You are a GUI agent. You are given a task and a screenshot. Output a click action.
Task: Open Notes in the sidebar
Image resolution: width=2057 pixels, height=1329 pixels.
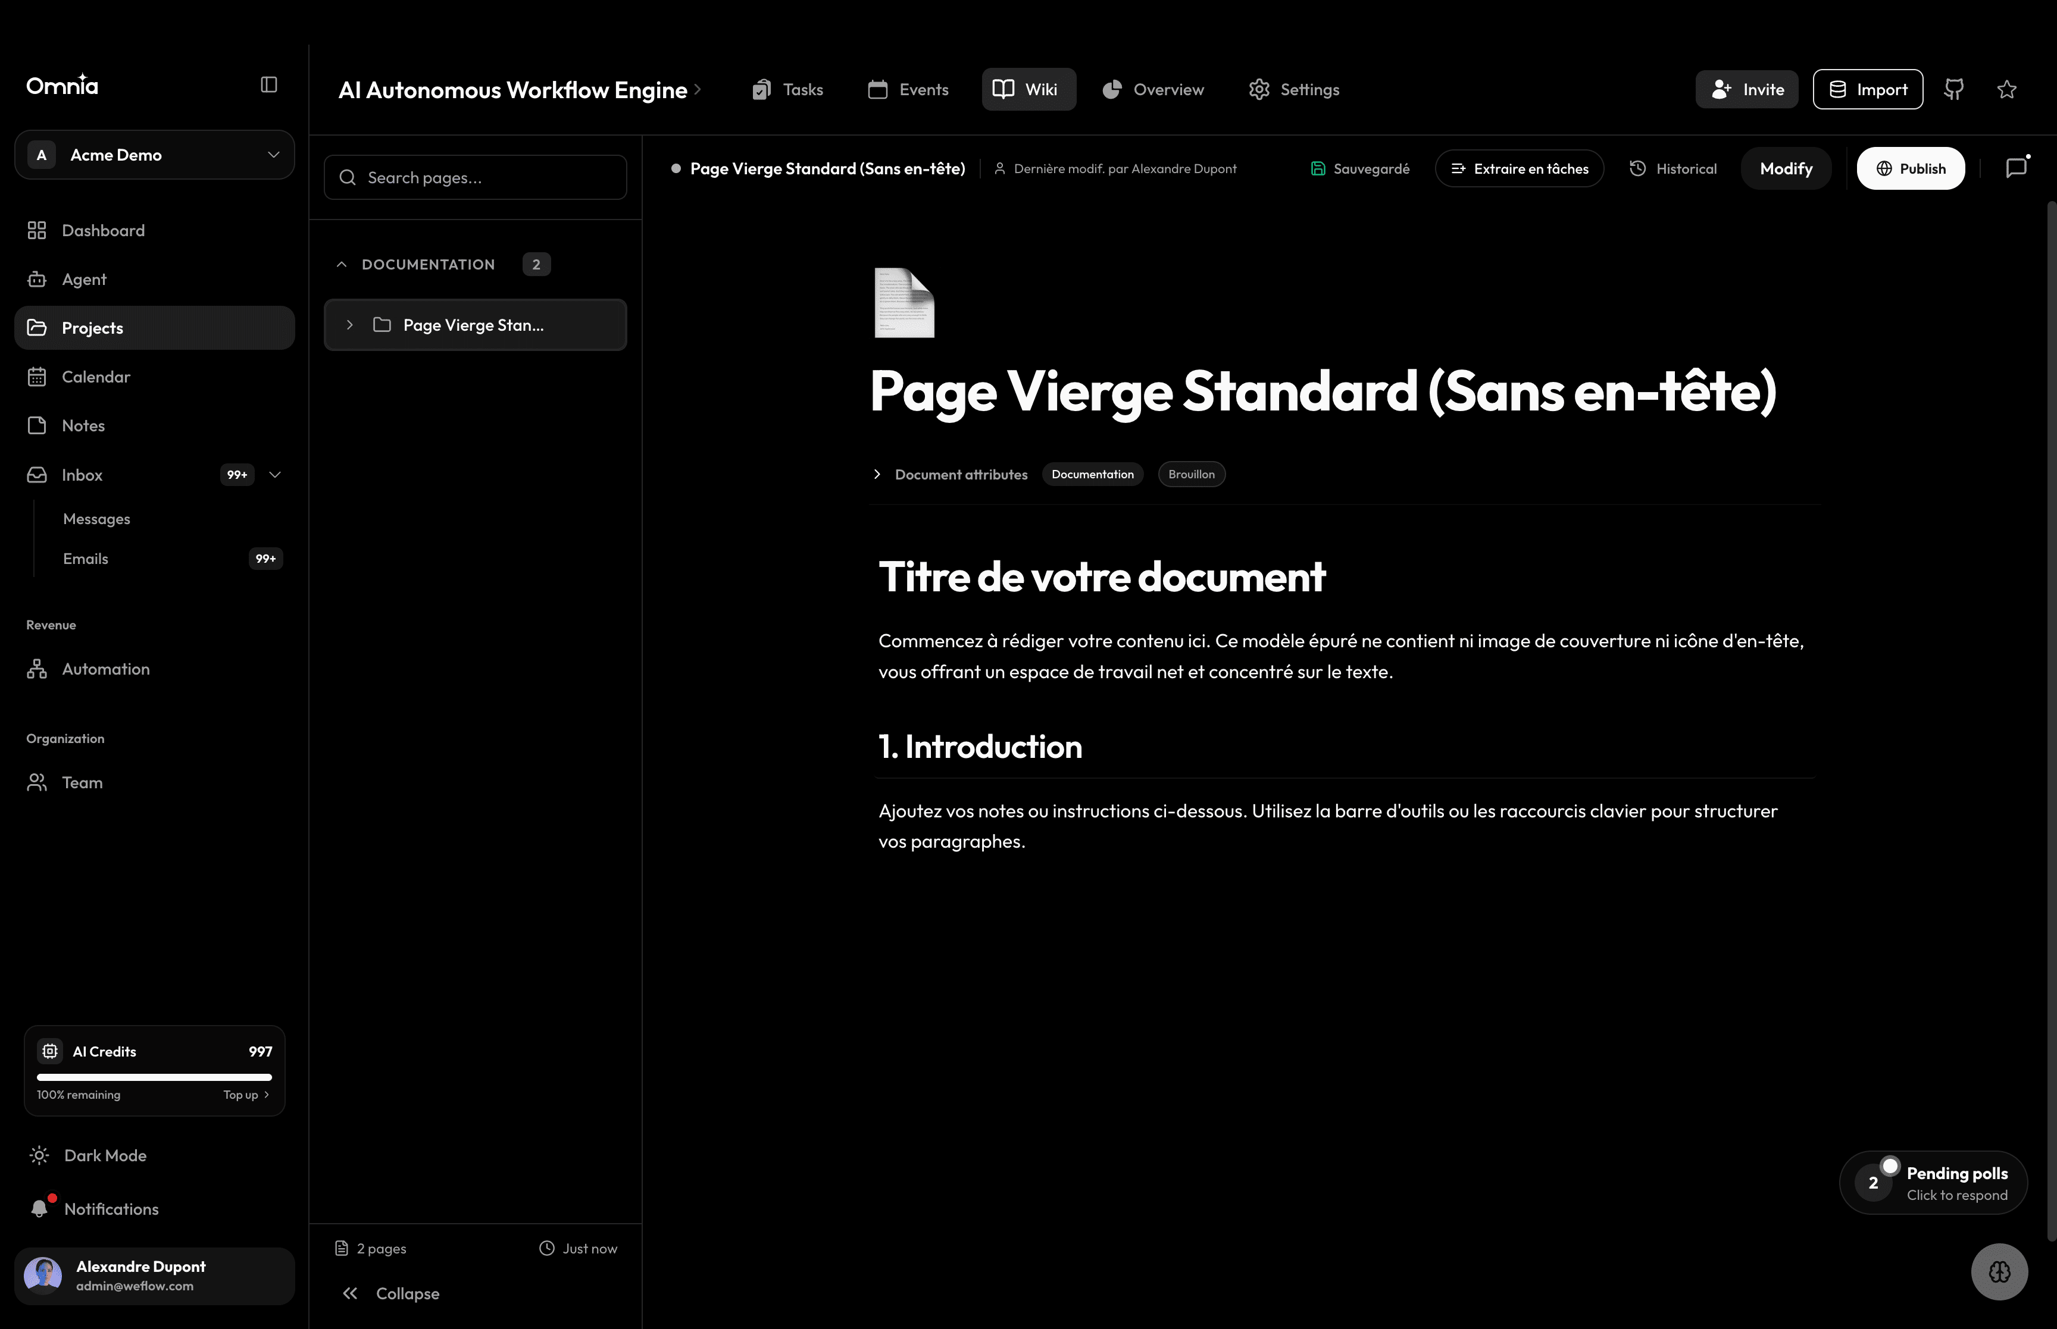click(155, 425)
